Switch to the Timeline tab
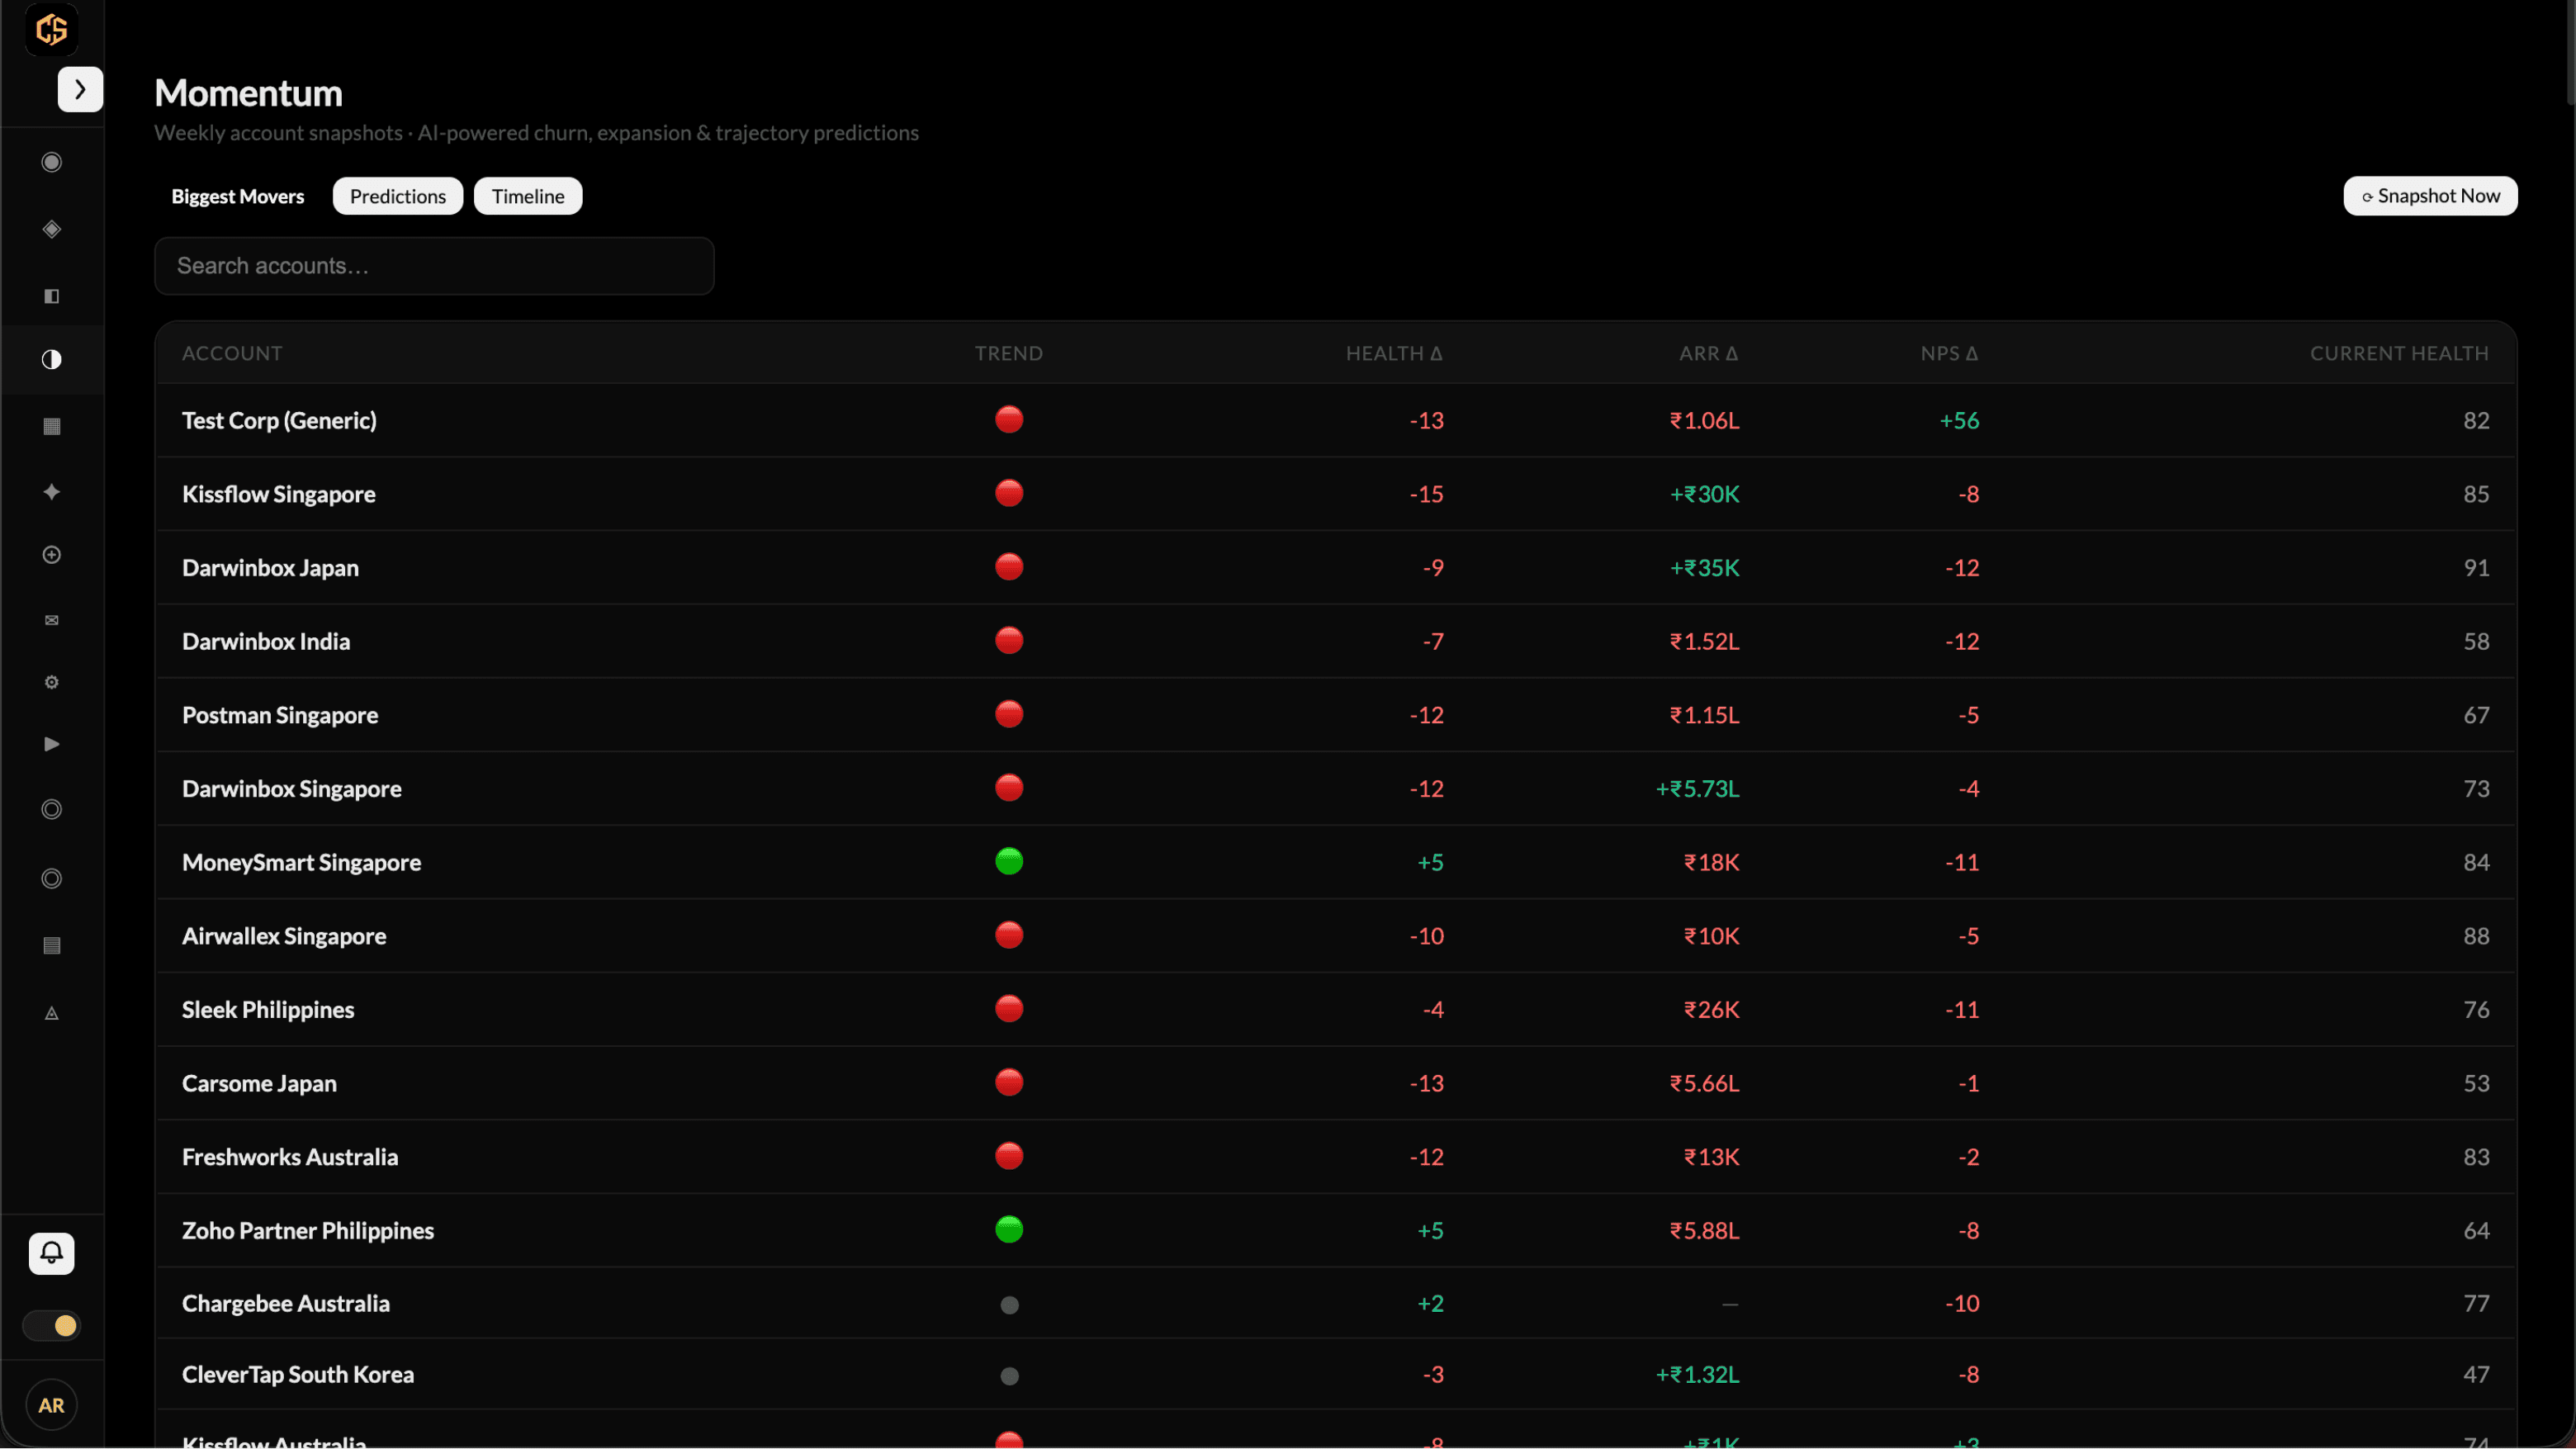 (528, 196)
